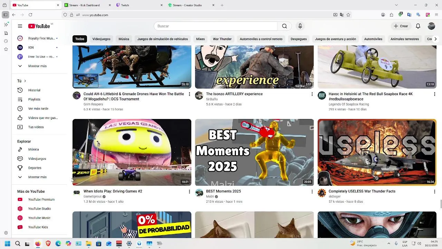Activate voice search microphone
Screen dimensions: 442x249
pos(300,26)
